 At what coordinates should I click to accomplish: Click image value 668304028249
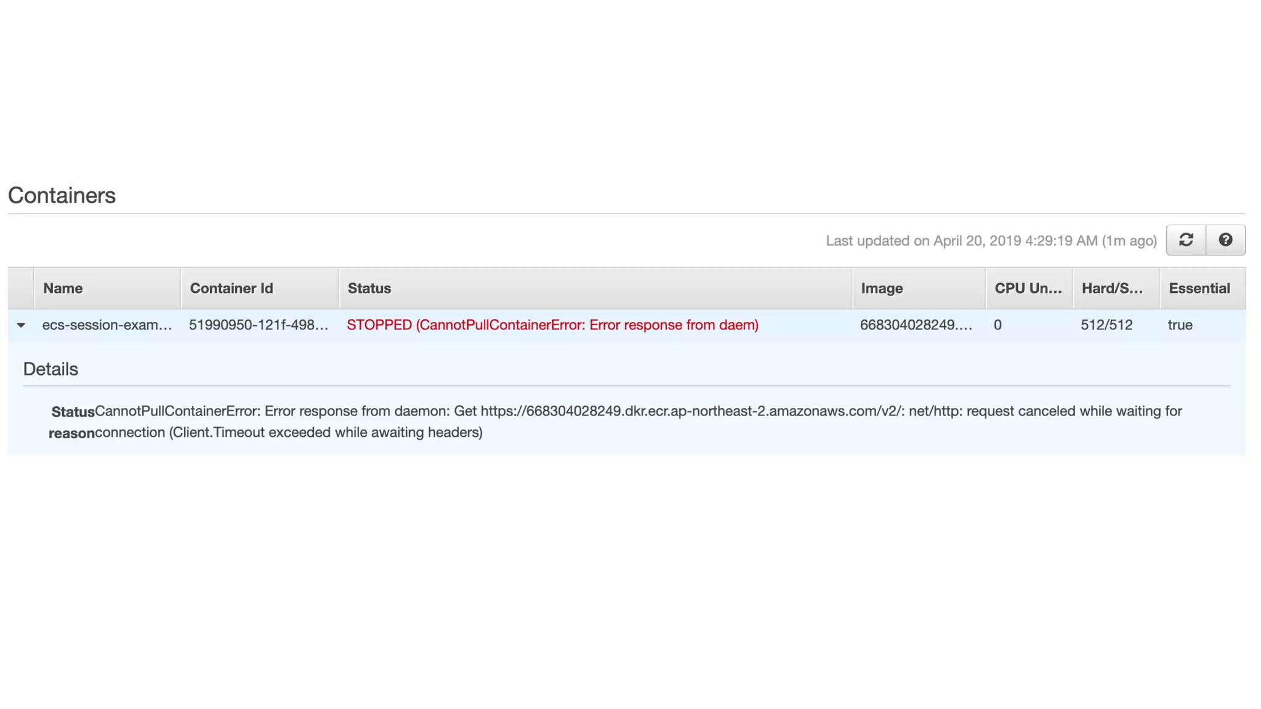(916, 325)
